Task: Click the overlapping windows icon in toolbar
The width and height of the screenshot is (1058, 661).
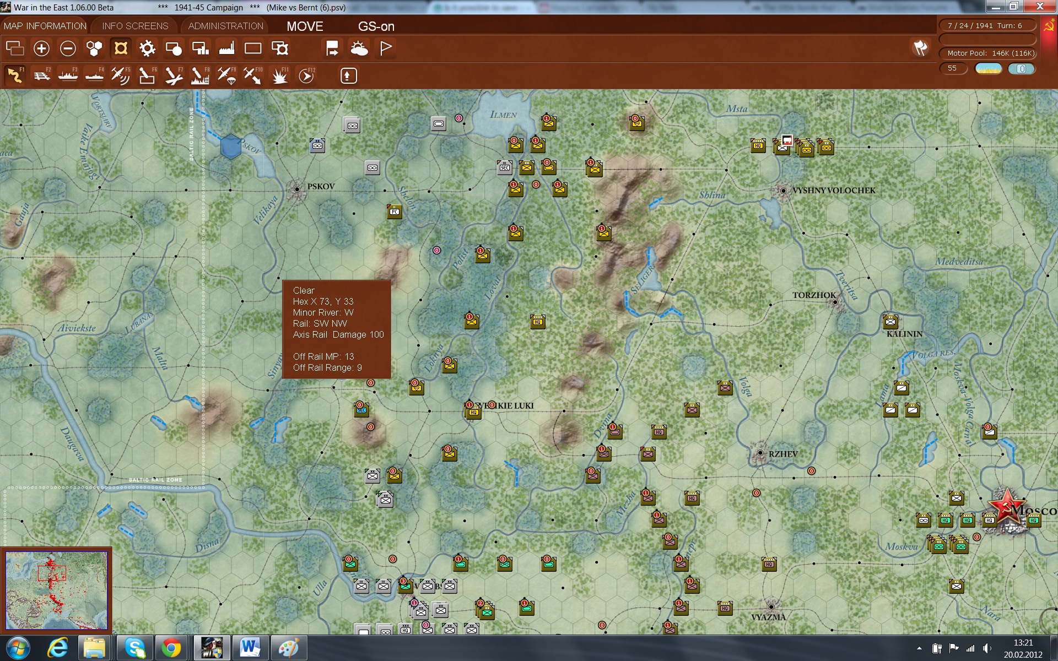Action: pyautogui.click(x=15, y=48)
